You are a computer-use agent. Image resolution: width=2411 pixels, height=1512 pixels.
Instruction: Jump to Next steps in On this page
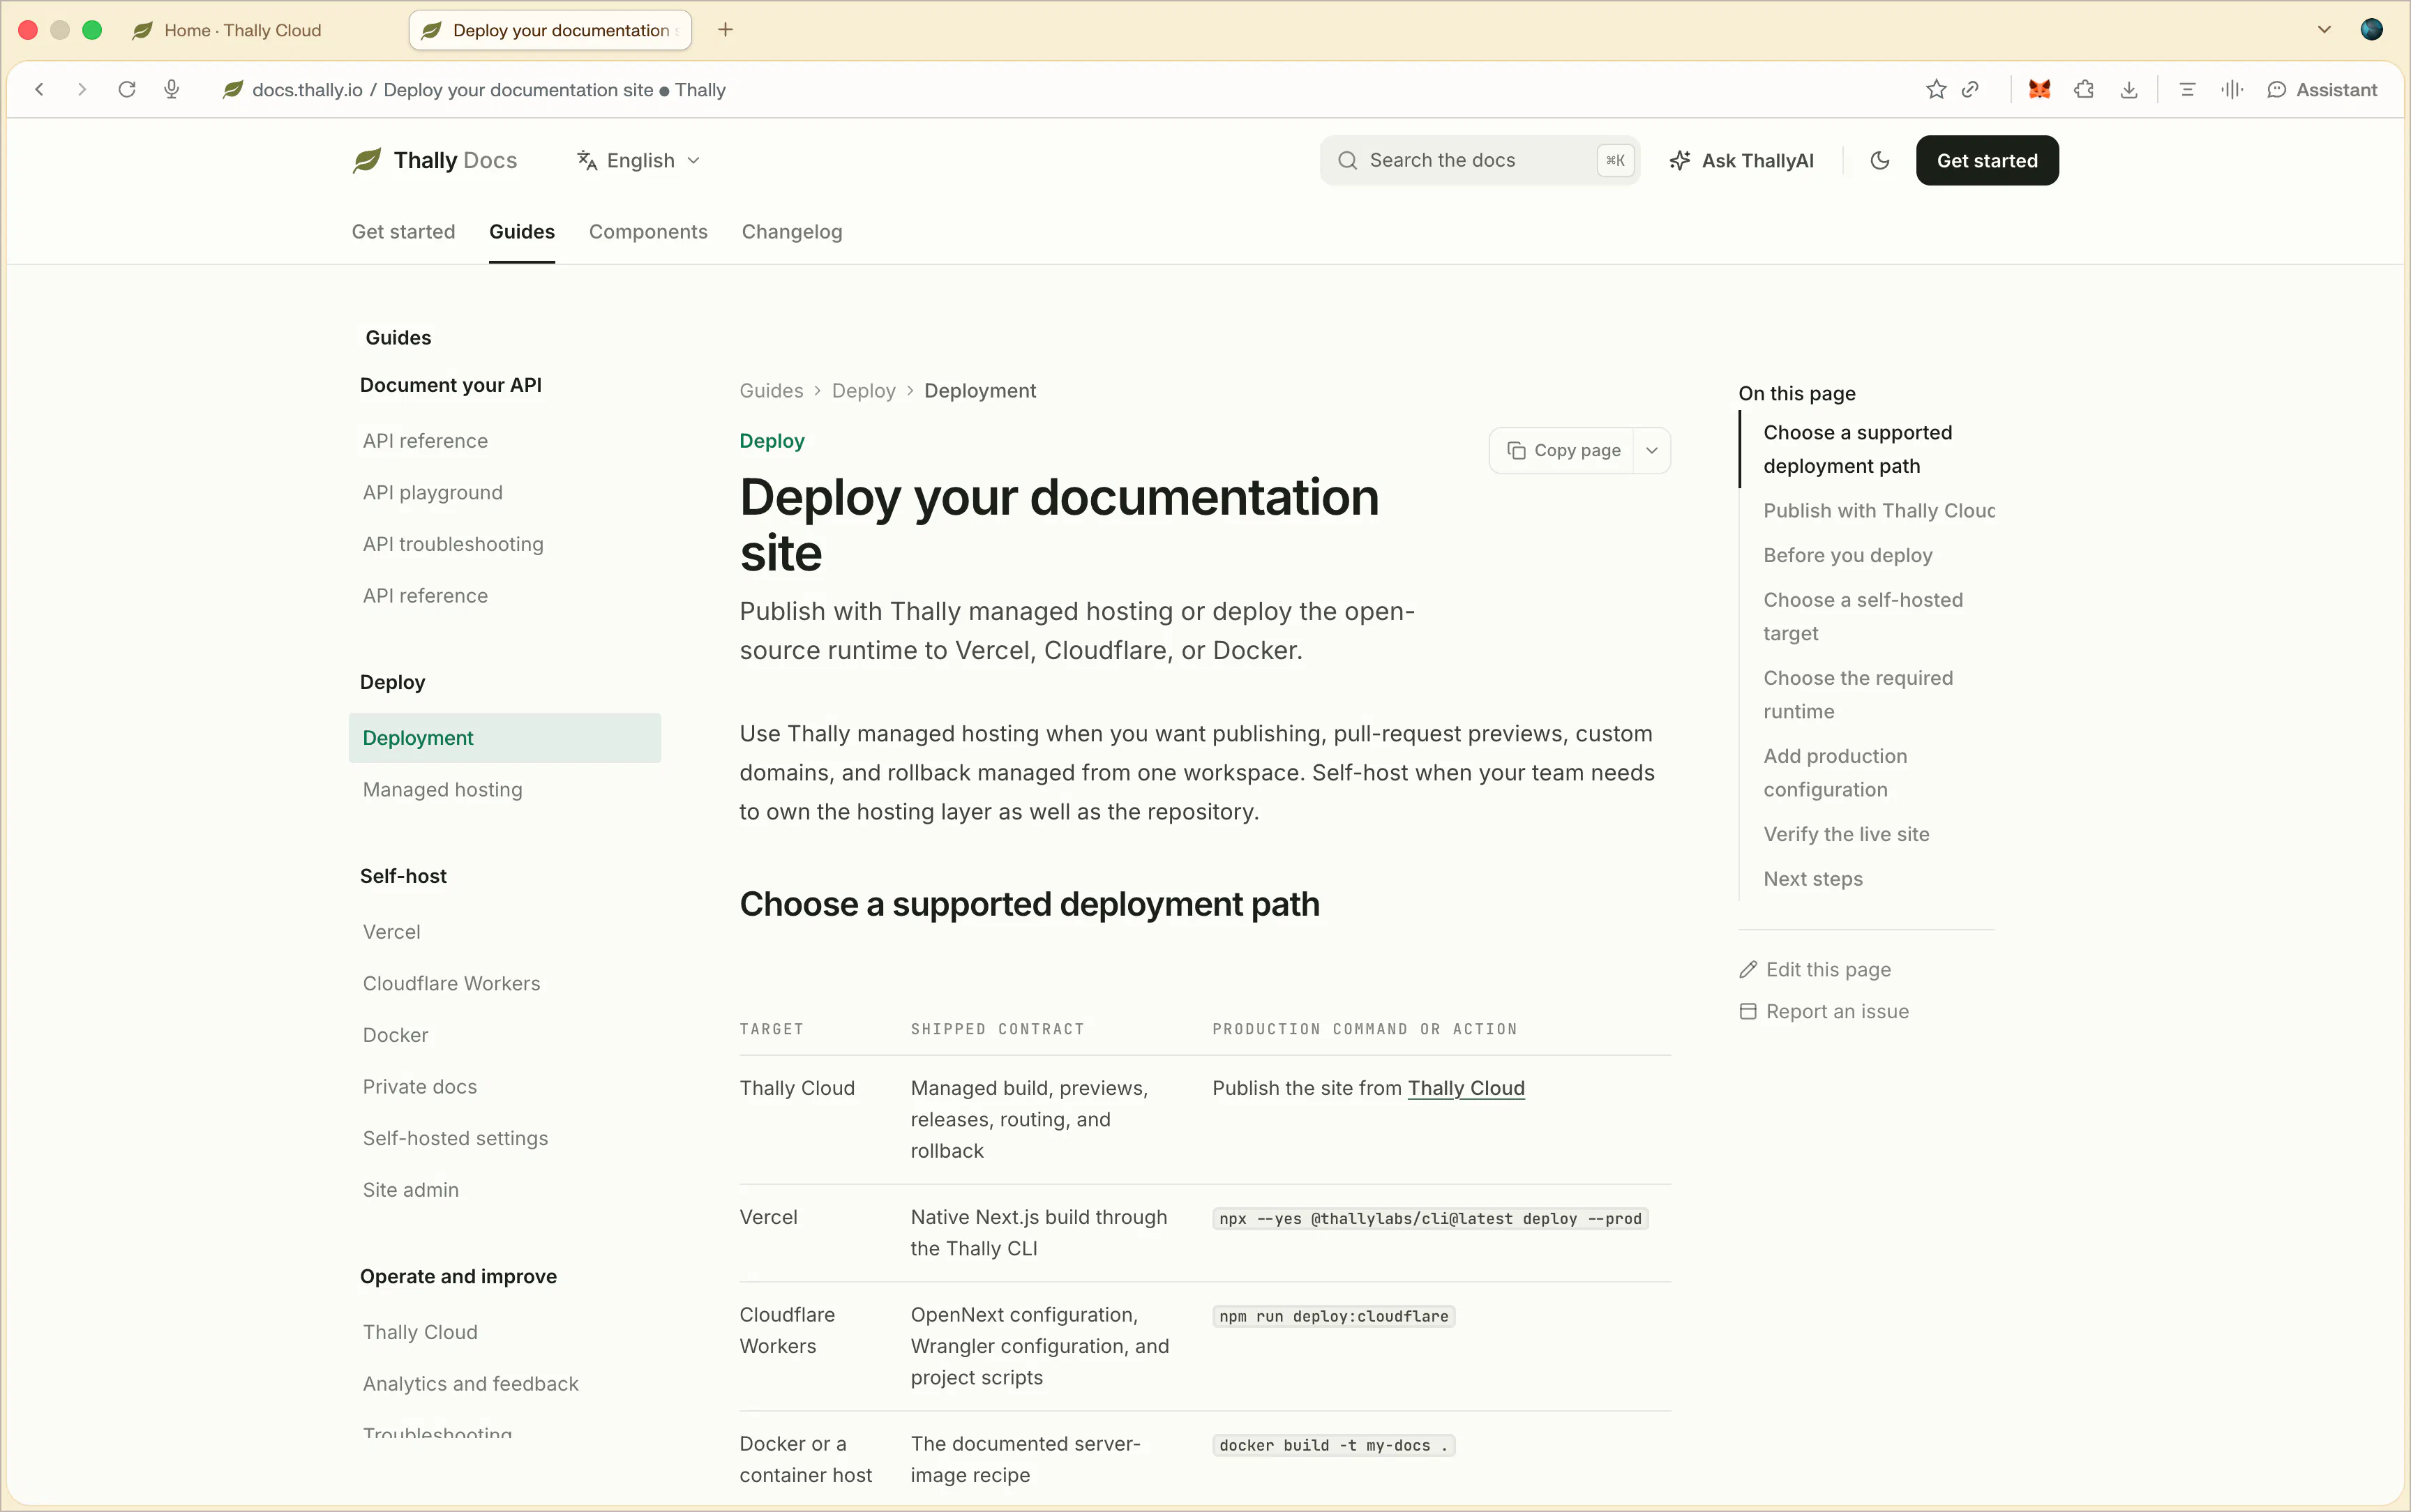1813,879
